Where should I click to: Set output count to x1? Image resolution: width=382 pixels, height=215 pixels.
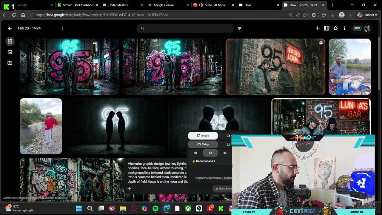pos(195,153)
